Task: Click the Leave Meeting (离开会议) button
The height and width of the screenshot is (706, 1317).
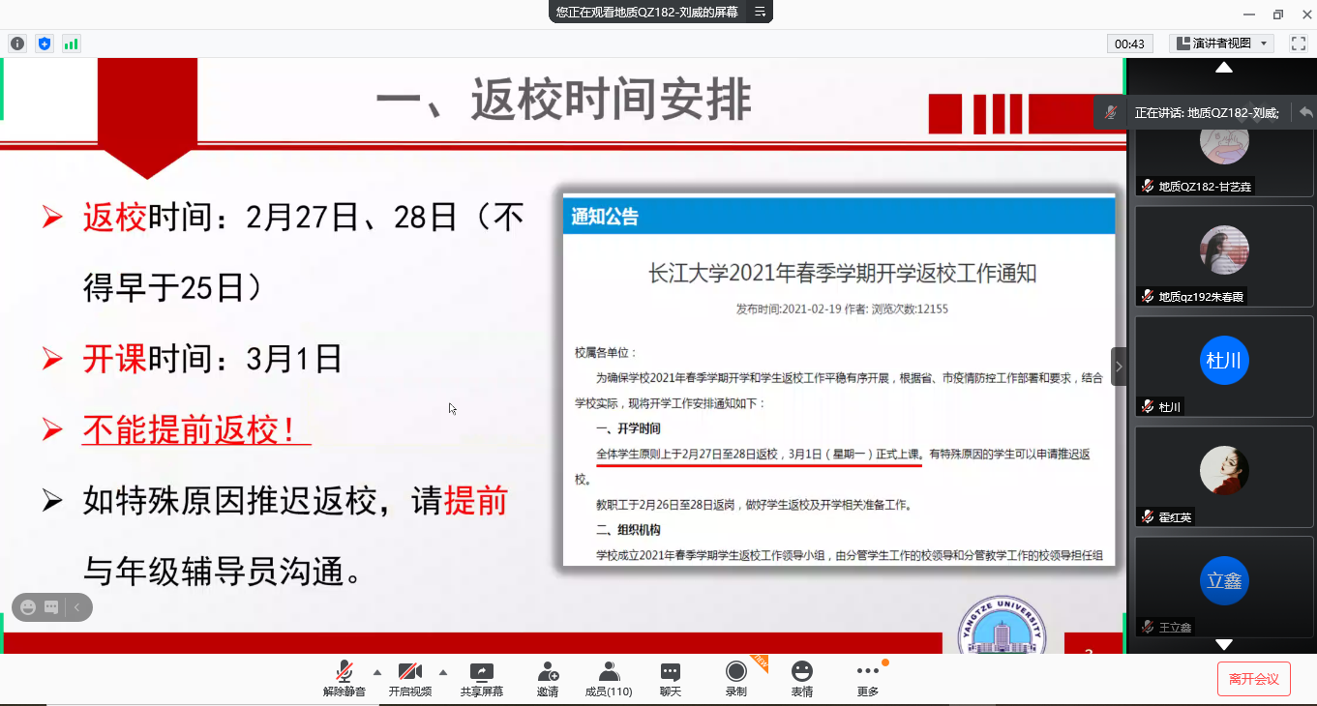Action: point(1253,679)
